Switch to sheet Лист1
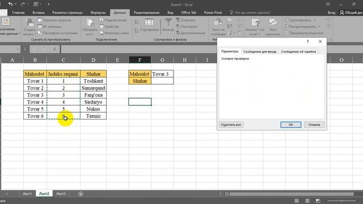 coord(27,194)
